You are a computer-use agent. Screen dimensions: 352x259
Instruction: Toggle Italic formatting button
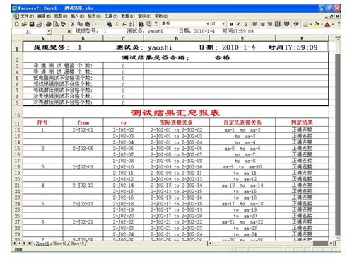pos(238,24)
